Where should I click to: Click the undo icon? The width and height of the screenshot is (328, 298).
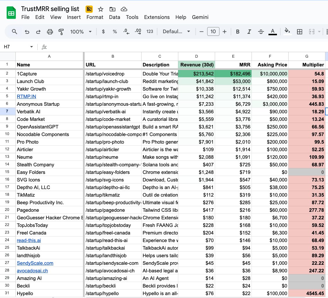click(27, 31)
